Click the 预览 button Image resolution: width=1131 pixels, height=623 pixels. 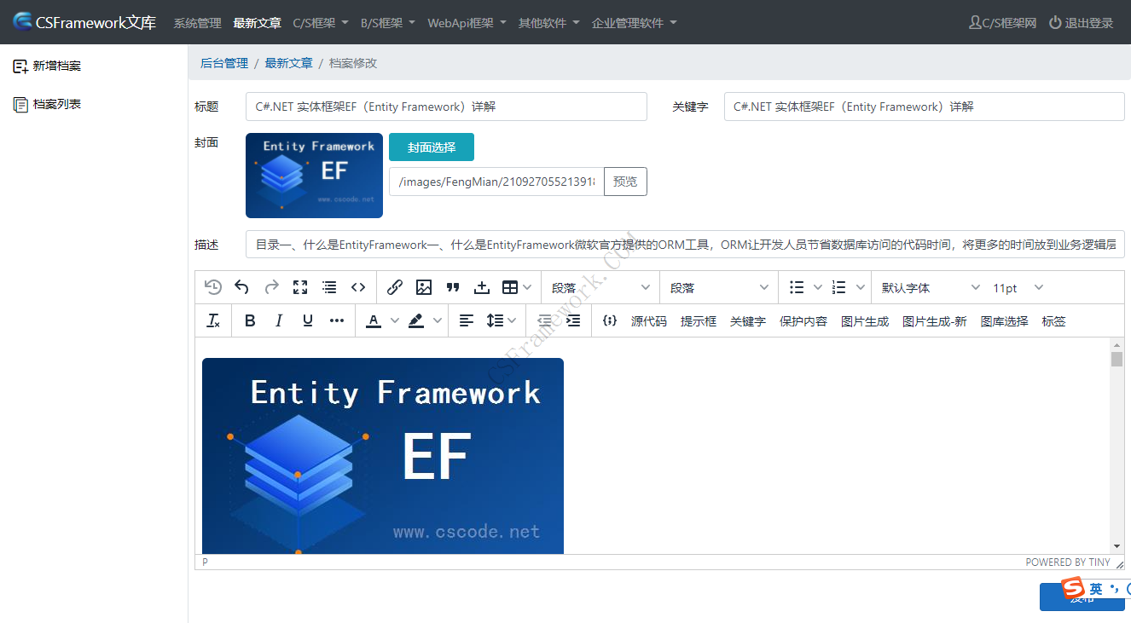[625, 182]
